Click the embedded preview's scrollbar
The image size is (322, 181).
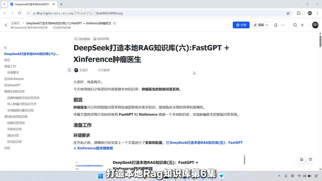244,160
